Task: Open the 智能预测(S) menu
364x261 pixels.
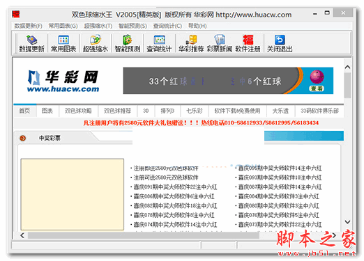Action: tap(132, 26)
